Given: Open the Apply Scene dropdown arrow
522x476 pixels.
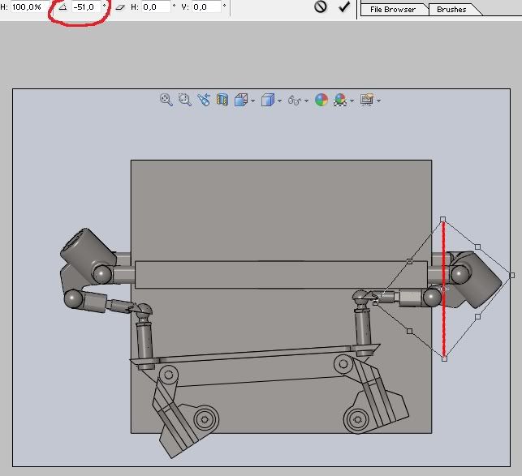Looking at the screenshot, I should pos(352,101).
